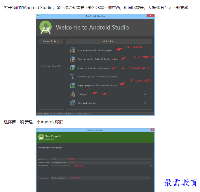200x192 pixels.
Task: Click the Configure wrench and gear icon
Action: click(x=73, y=94)
